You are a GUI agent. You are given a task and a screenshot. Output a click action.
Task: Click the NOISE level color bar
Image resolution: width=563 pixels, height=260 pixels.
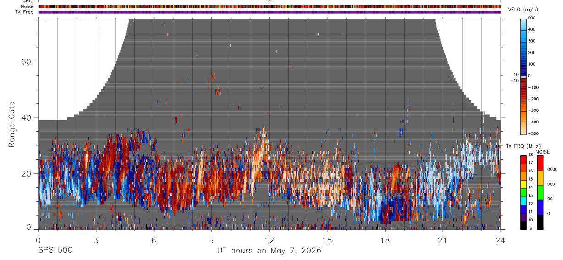[x=540, y=192]
